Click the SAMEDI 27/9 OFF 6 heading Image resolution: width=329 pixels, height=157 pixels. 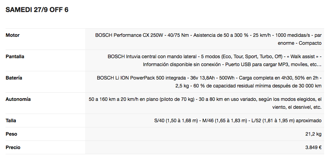click(37, 10)
